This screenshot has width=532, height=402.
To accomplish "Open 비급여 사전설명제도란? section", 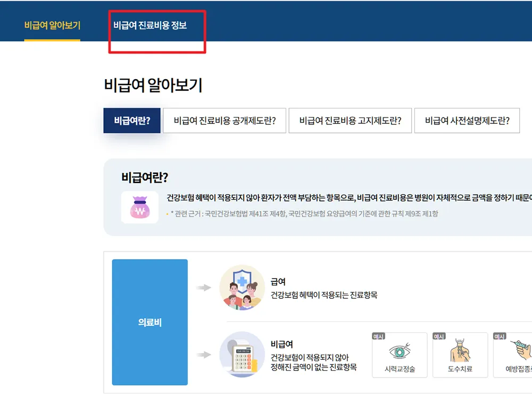I will (x=467, y=121).
